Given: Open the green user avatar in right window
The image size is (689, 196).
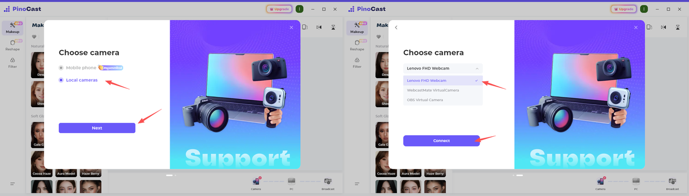Looking at the screenshot, I should 644,9.
